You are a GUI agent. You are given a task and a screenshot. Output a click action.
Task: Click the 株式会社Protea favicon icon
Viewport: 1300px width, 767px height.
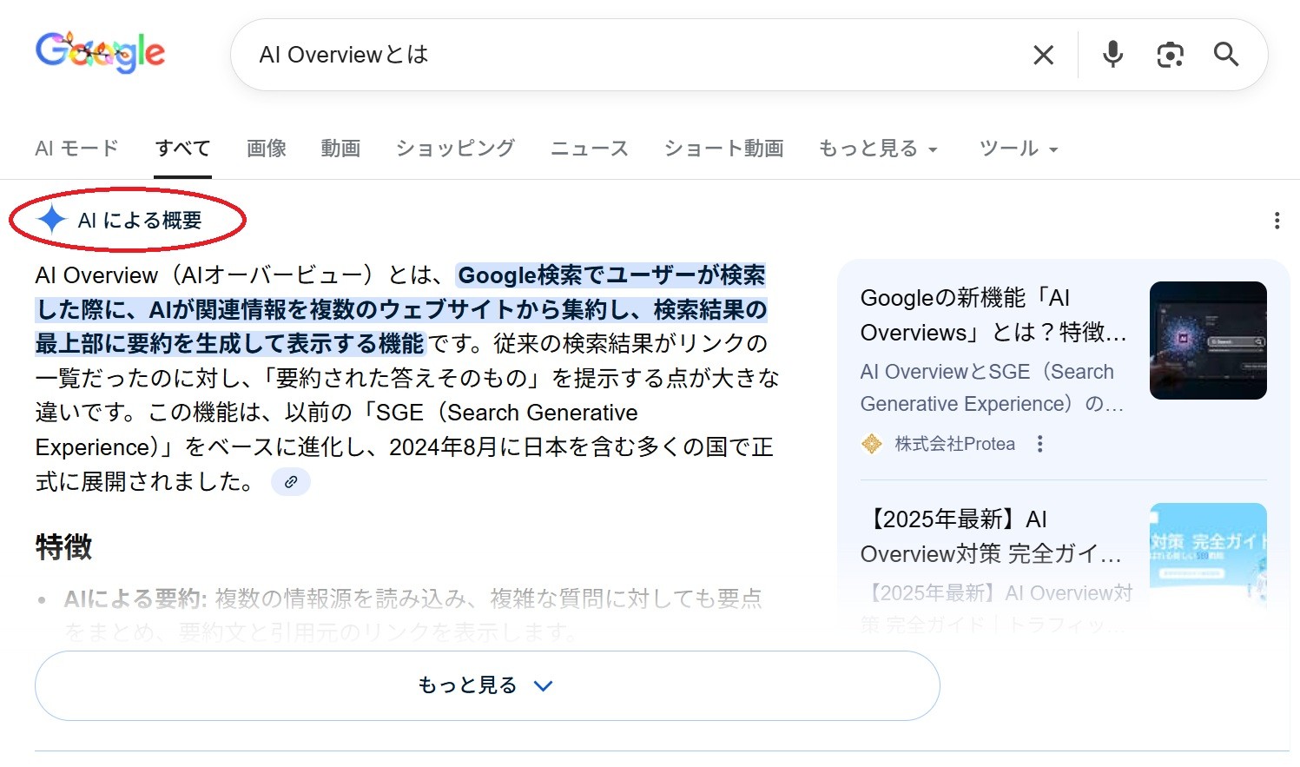click(x=871, y=444)
